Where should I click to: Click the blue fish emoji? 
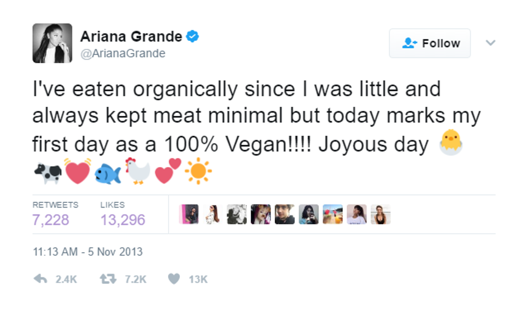[108, 173]
